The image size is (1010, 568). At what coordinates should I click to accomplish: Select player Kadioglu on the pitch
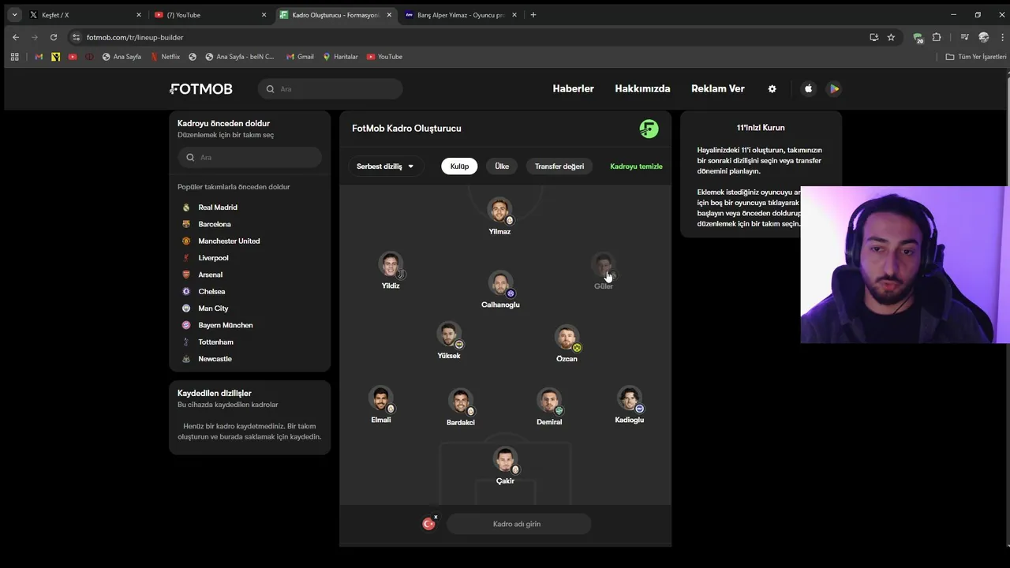(x=630, y=405)
